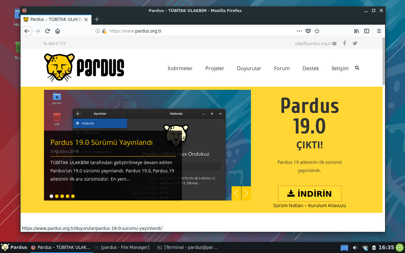Click the İNDİRİN download button

(309, 194)
